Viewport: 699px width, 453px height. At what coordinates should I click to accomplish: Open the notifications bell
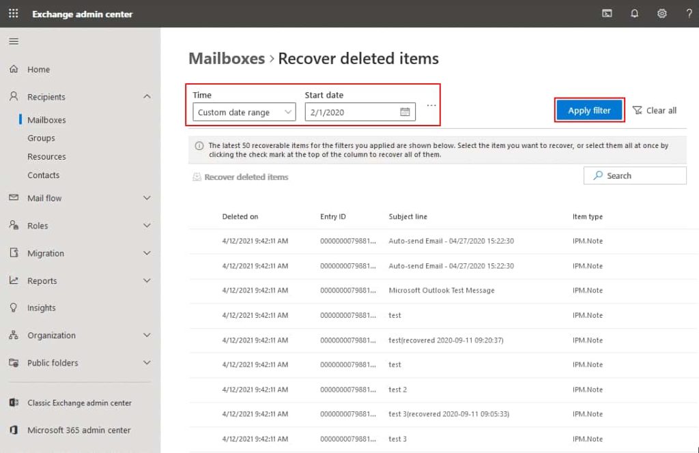tap(634, 14)
